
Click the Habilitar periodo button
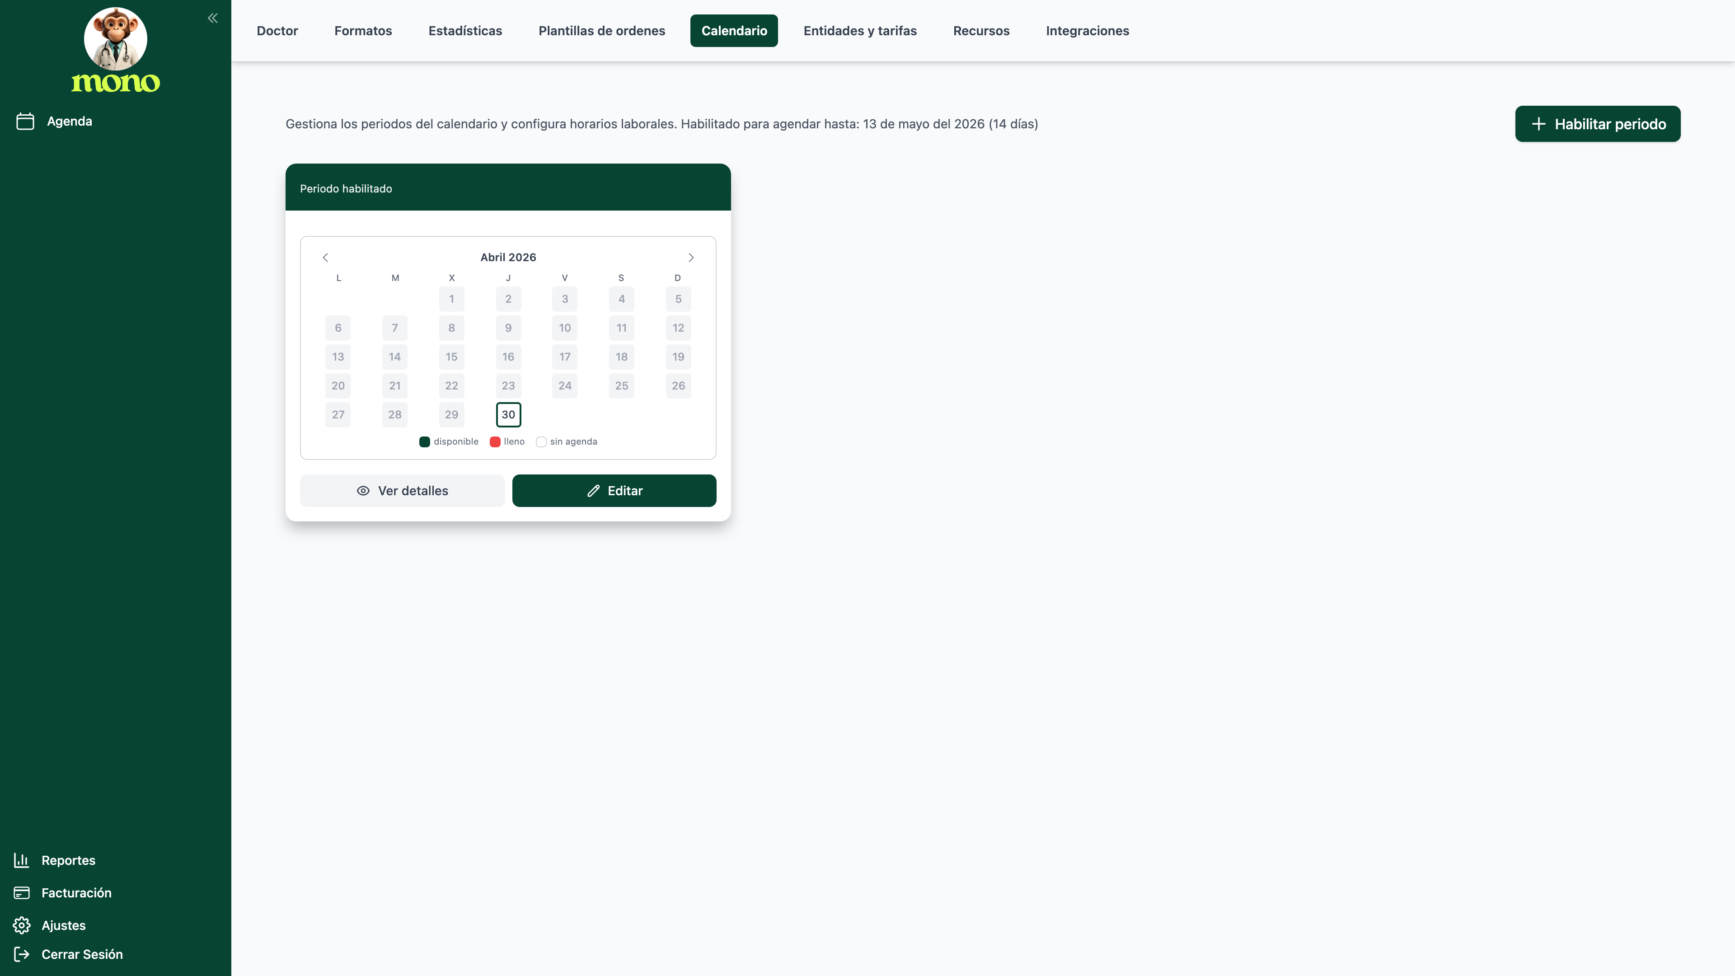pos(1598,124)
